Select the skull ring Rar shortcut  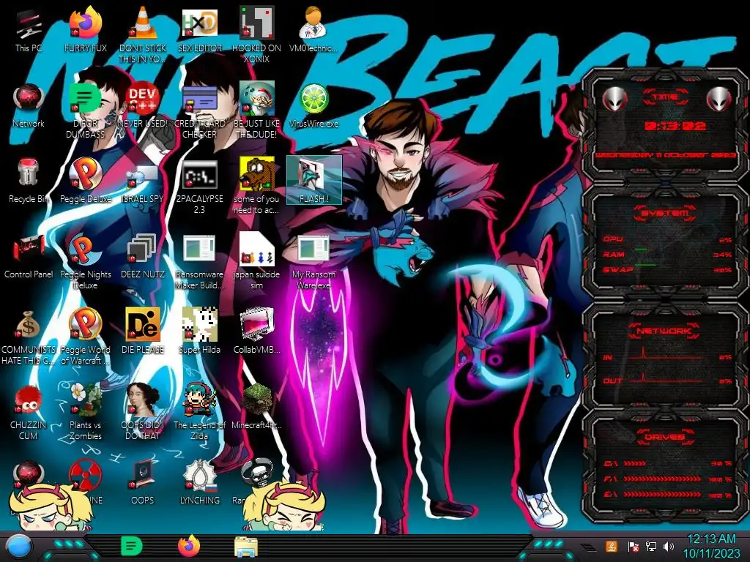[x=257, y=473]
